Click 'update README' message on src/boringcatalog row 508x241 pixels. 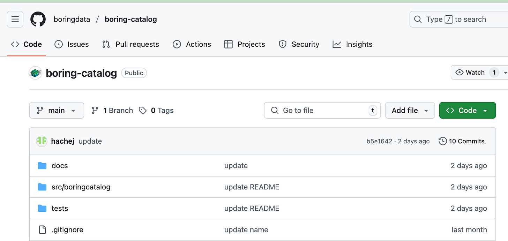(252, 187)
